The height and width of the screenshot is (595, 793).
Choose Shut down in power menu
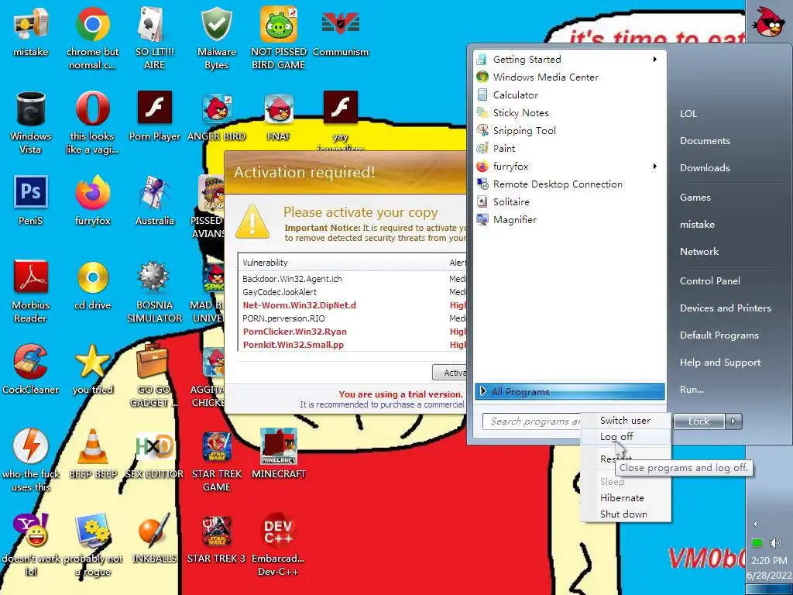(x=625, y=514)
